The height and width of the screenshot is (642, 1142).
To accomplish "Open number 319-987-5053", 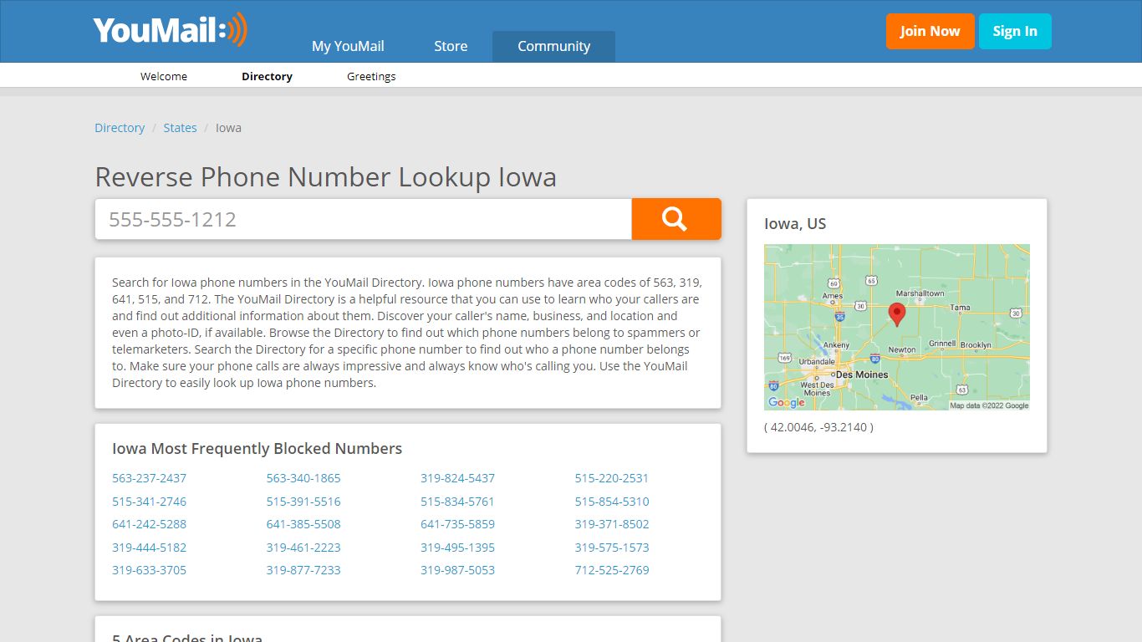I will (x=457, y=570).
